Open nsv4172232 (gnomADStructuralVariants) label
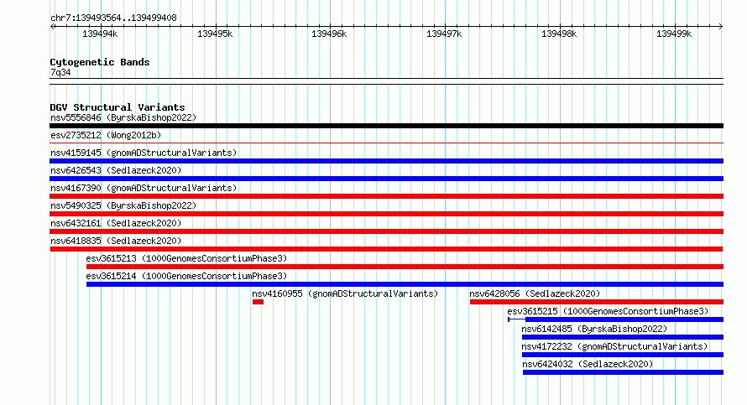The width and height of the screenshot is (747, 405). click(614, 346)
